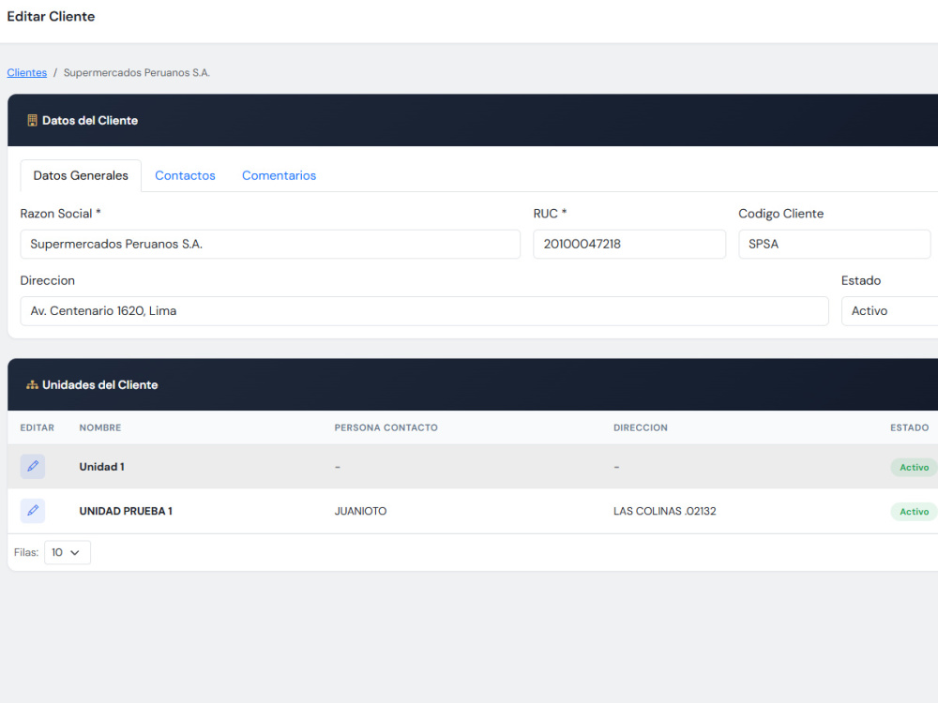Click the hierarchy icon beside Unidades del Cliente
The image size is (938, 703).
[x=32, y=385]
